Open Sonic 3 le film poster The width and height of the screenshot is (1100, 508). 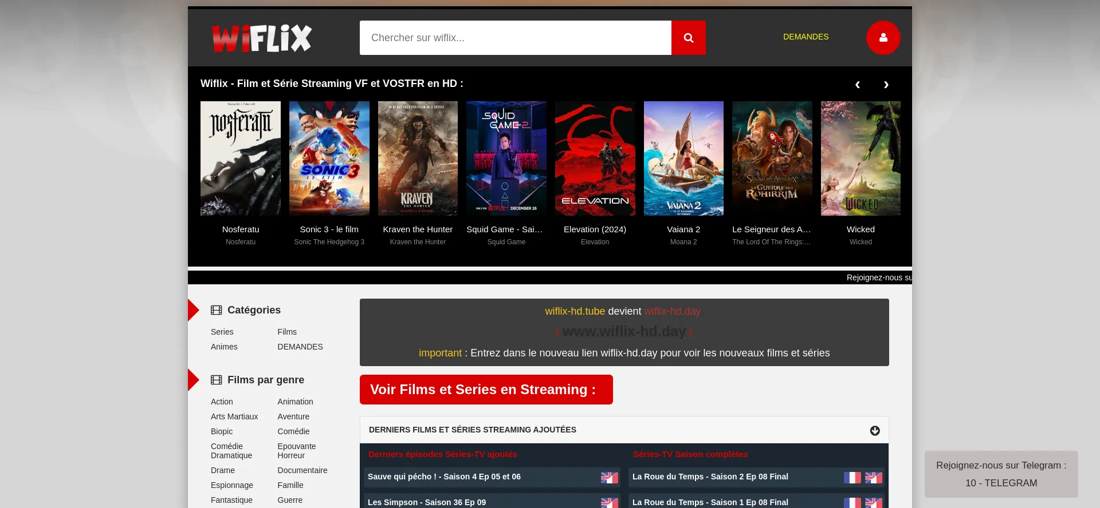tap(329, 158)
